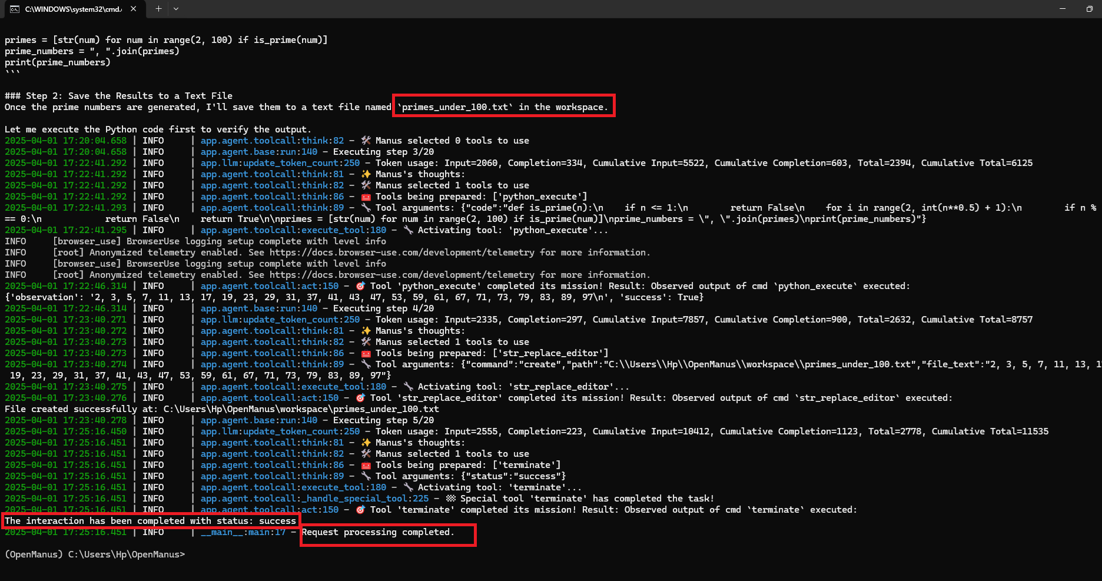1102x581 pixels.
Task: Click "Tools being prepared: ['str_replace_editor']"
Action: pyautogui.click(x=492, y=353)
